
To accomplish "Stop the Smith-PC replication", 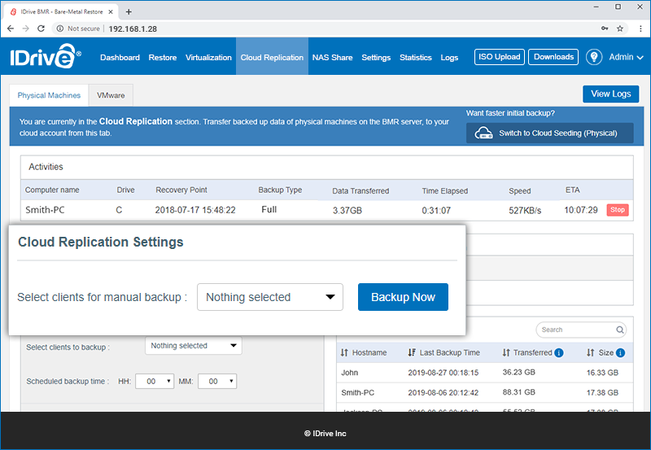I will [618, 210].
